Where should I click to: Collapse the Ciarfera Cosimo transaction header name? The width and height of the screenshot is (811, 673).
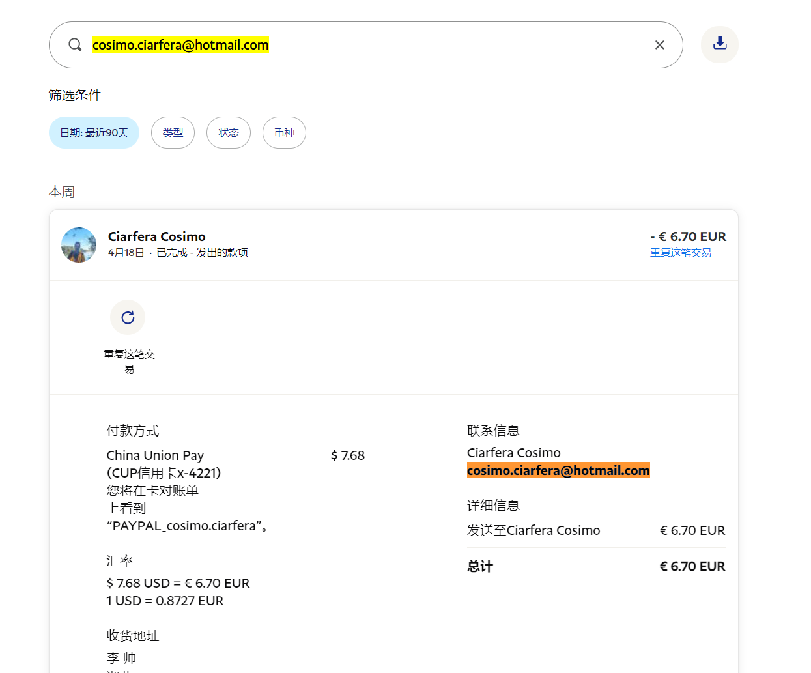click(x=156, y=236)
